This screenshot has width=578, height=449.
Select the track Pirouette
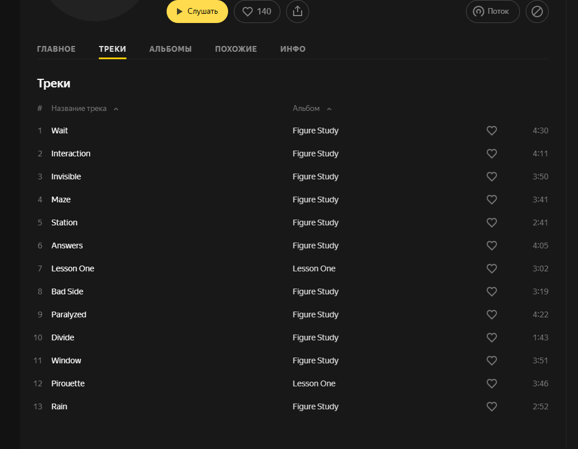68,383
